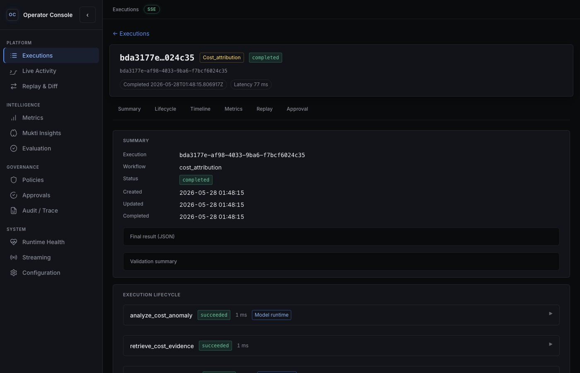Click the Completed timestamp chip
The width and height of the screenshot is (580, 373).
tap(173, 85)
